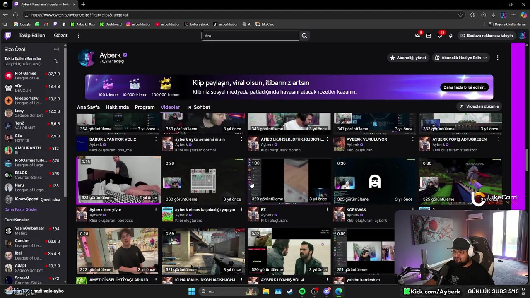Open IShowSpeed offline channel in sidebar
Screen dimensions: 530x298
tap(33, 199)
